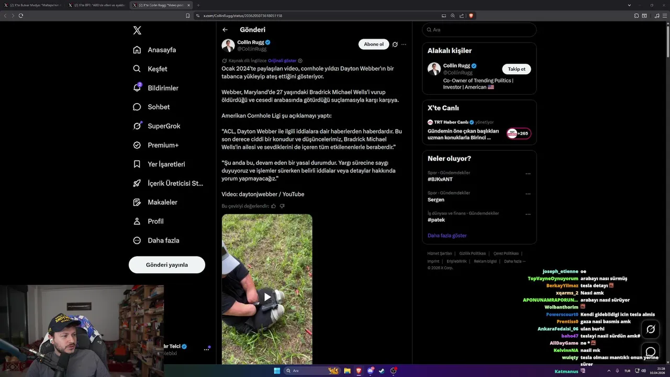Bookmark this page from the address bar

187,16
